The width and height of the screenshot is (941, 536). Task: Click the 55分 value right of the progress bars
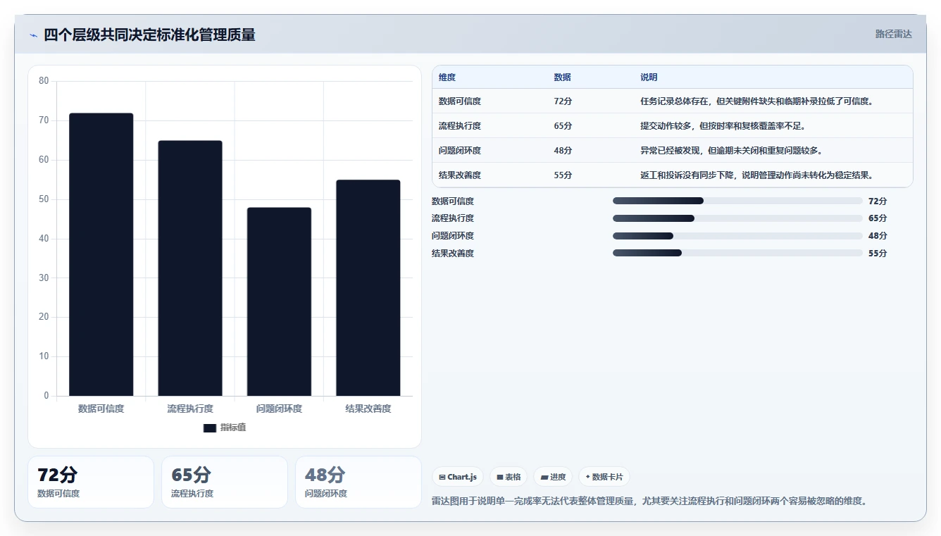(x=878, y=253)
